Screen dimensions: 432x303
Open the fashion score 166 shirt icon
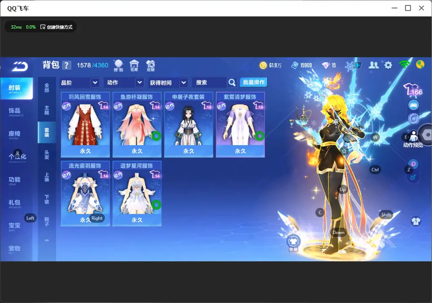[413, 90]
